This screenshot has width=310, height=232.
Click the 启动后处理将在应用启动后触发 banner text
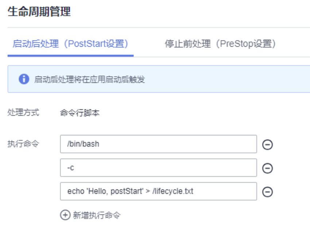(90, 79)
